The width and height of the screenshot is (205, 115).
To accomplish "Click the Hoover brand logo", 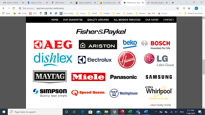I will tap(127, 60).
